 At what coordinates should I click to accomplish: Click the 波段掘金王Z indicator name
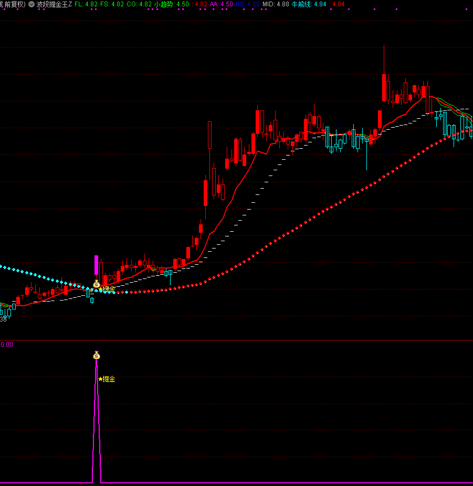click(x=54, y=4)
